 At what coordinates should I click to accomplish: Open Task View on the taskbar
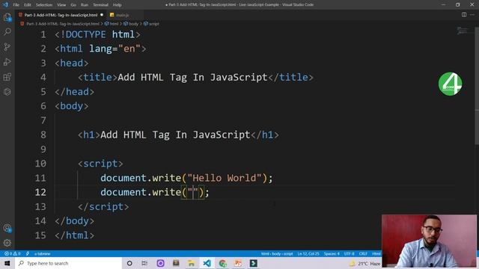(144, 263)
